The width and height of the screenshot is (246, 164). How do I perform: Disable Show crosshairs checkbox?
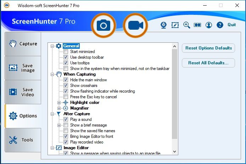pos(66,86)
